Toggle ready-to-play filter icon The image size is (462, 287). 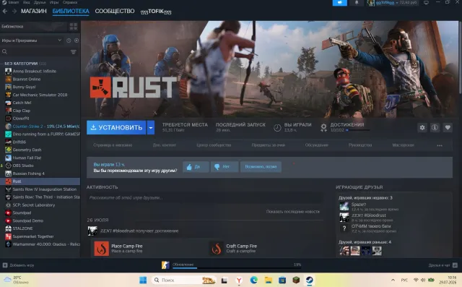[77, 40]
